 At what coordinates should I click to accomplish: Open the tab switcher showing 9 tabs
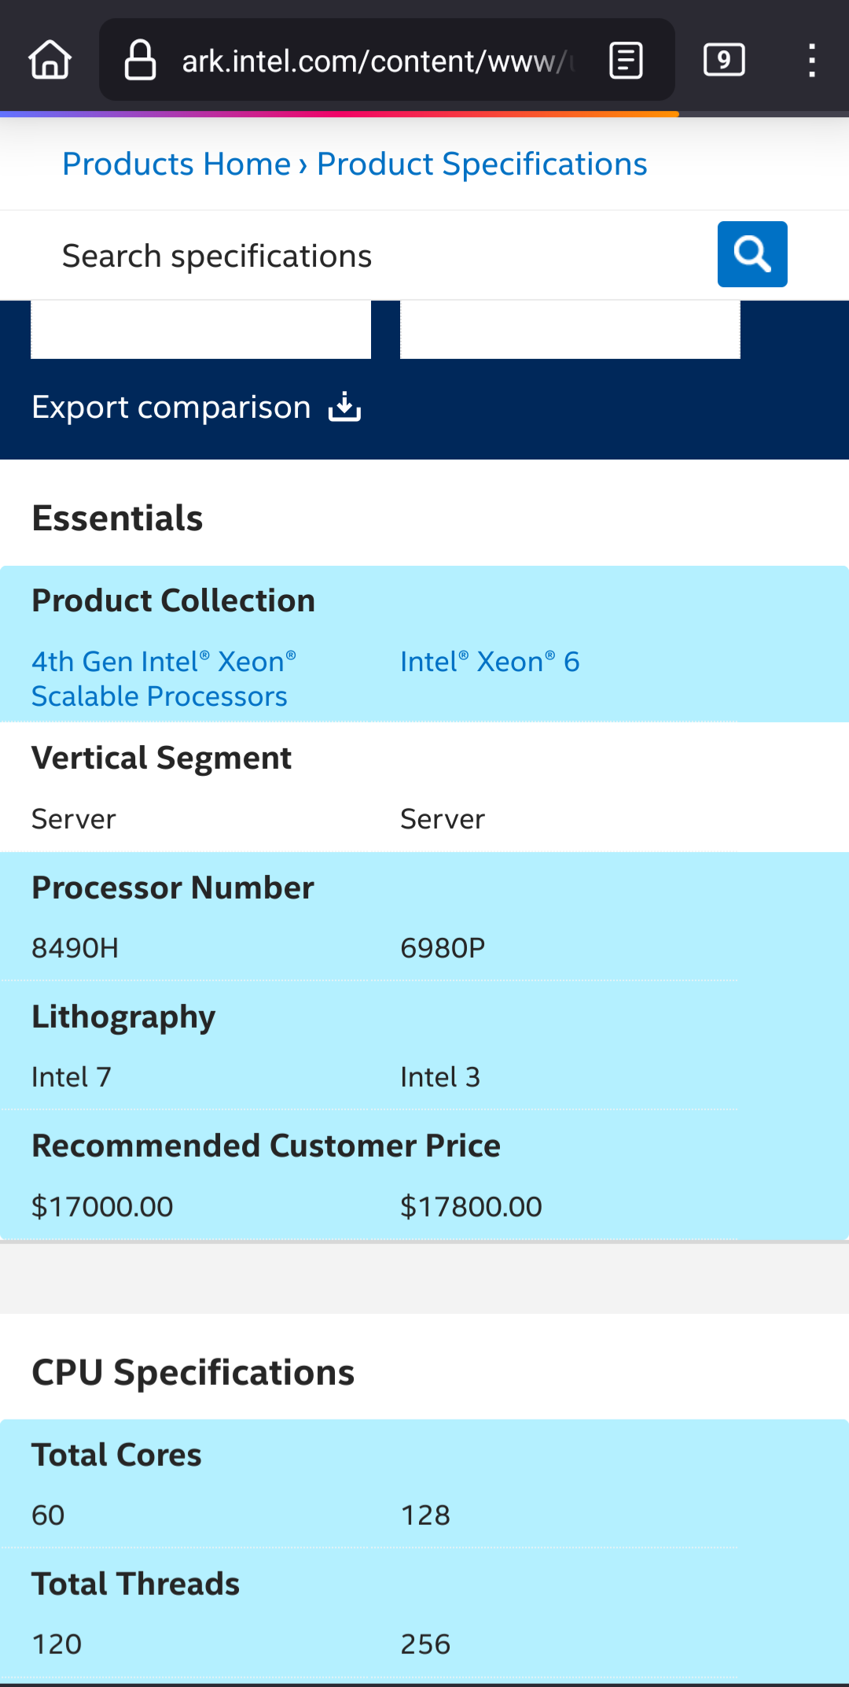click(723, 61)
